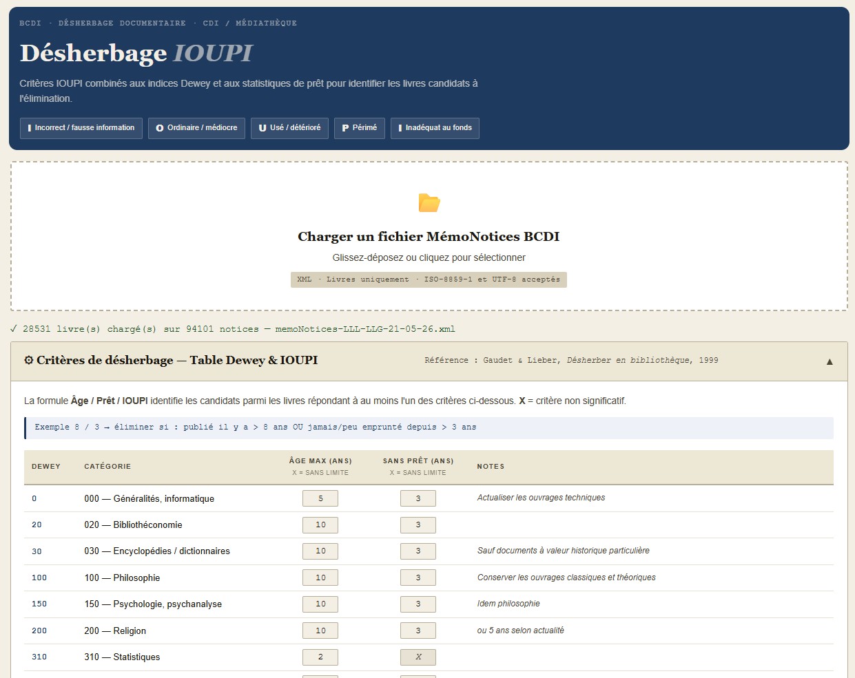The image size is (855, 678).
Task: Click the DEWEY column header
Action: pyautogui.click(x=46, y=467)
